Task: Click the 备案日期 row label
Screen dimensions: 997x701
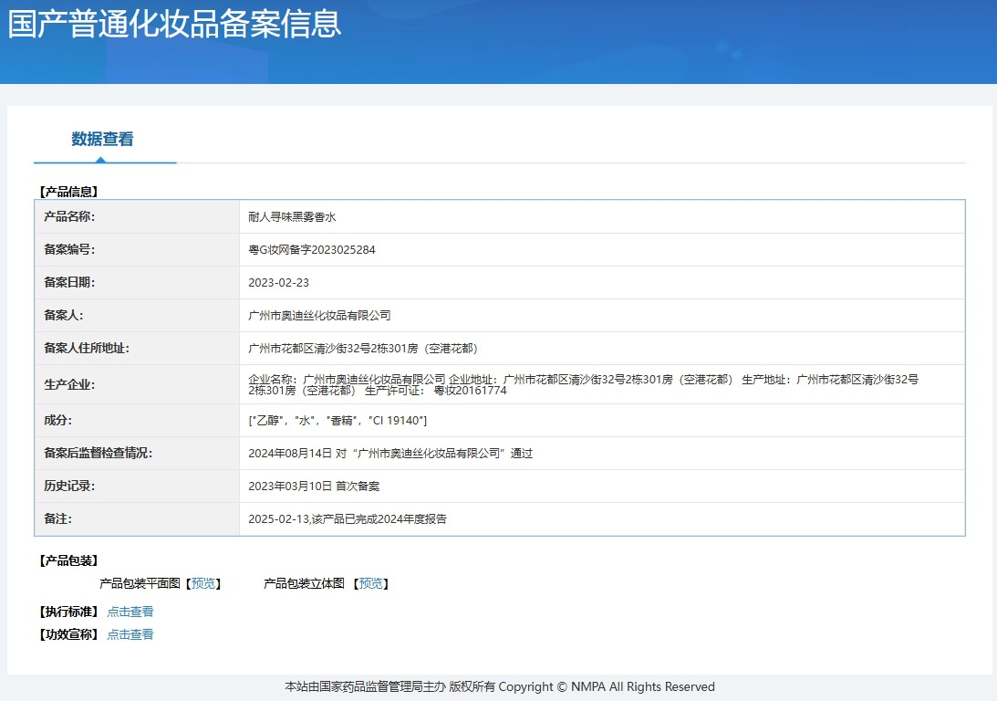Action: (x=69, y=282)
